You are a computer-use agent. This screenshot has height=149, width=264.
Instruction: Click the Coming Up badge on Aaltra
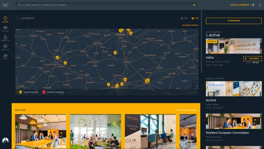click(212, 41)
